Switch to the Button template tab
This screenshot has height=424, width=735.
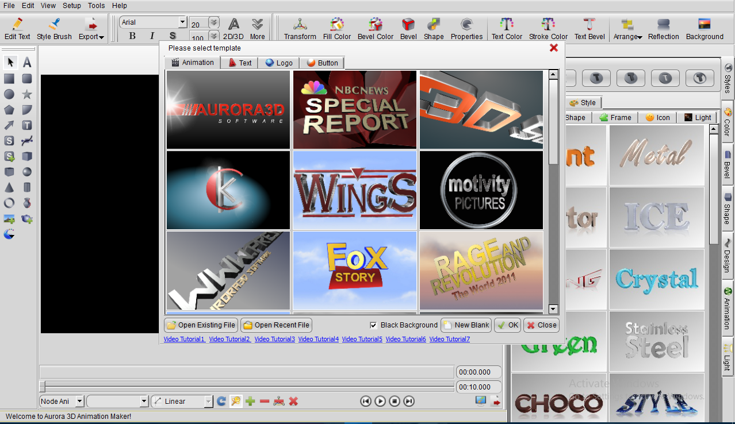[322, 63]
